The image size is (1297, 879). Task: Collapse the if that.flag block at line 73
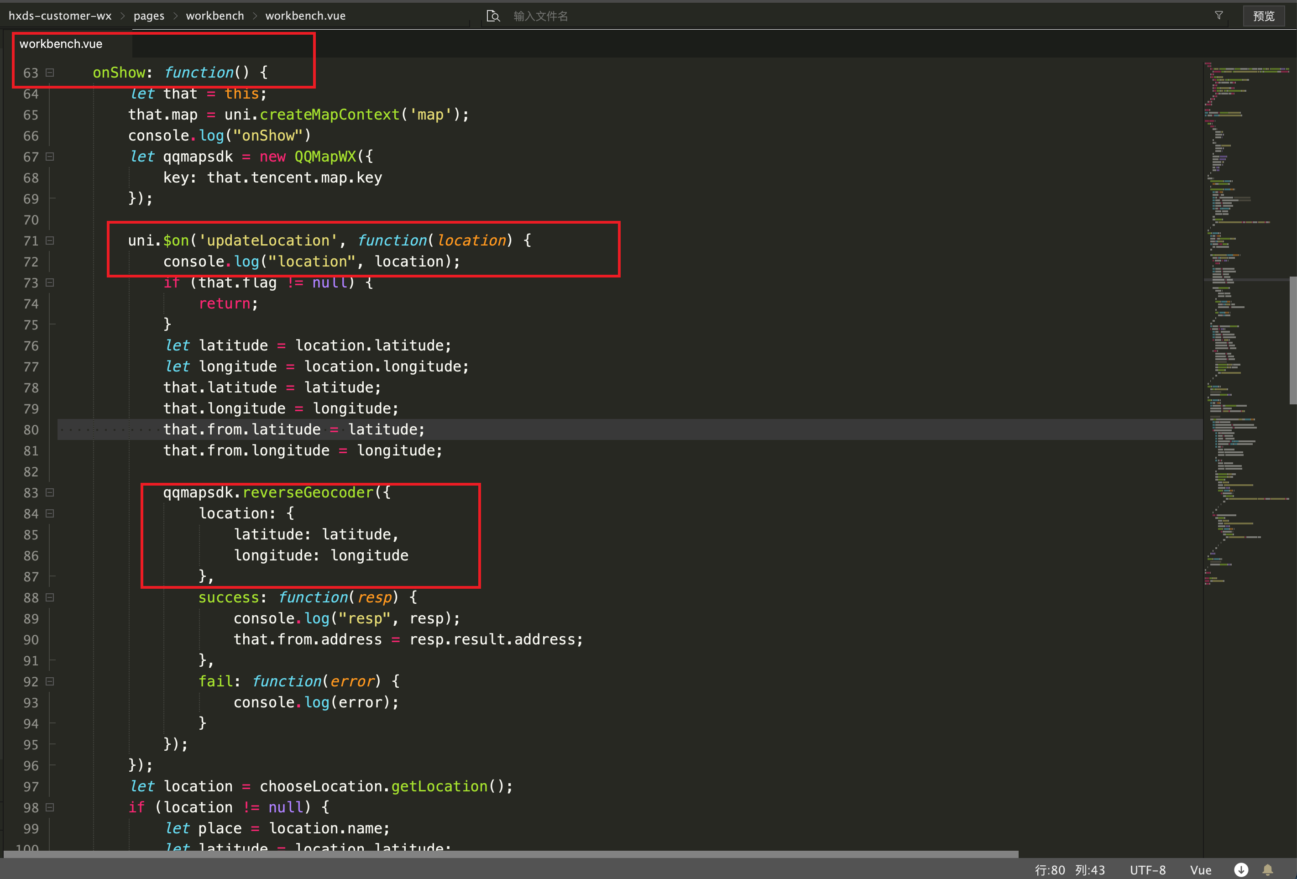point(50,283)
